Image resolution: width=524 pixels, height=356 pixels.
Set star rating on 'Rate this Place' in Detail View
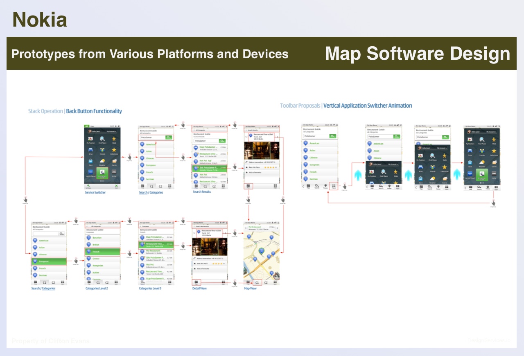[x=218, y=264]
